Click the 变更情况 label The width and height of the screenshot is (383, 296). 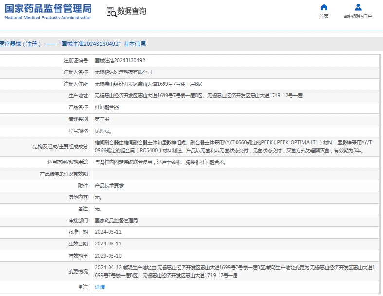tap(78, 272)
